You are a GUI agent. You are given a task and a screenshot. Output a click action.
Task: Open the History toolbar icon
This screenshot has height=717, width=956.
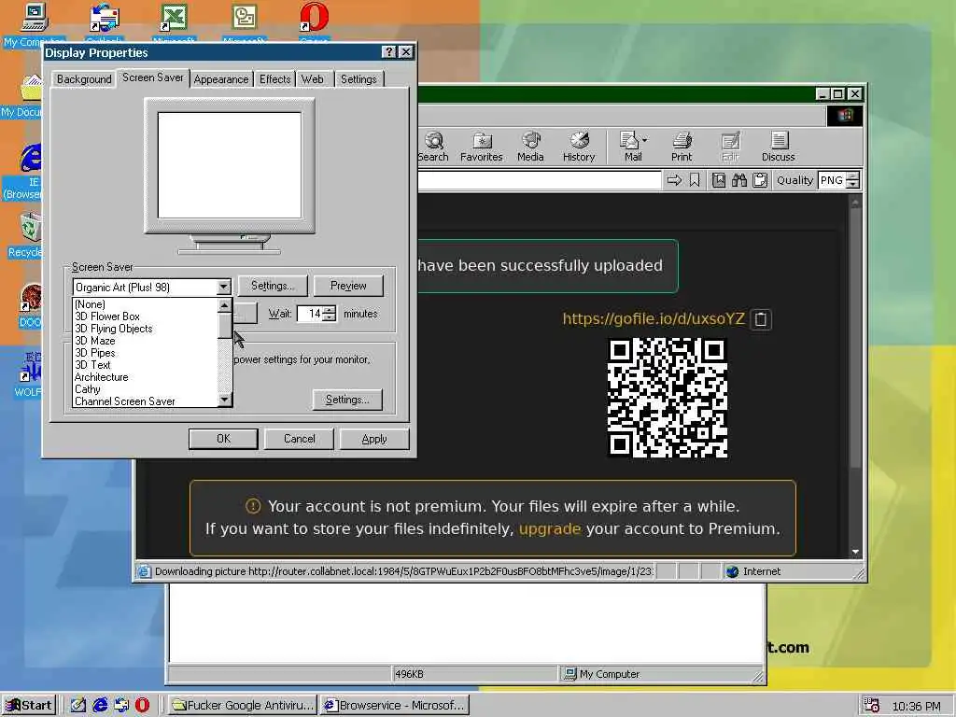579,147
